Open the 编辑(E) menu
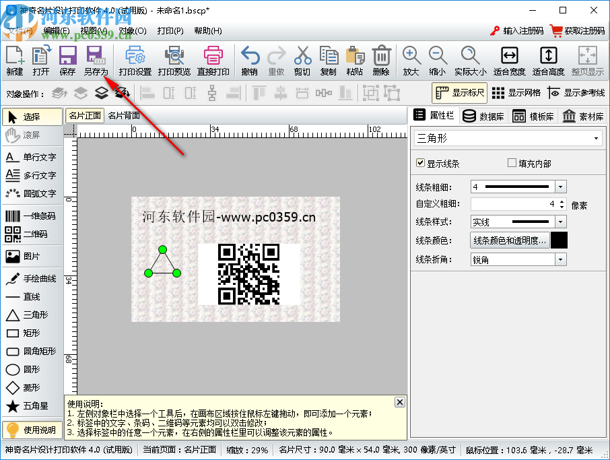This screenshot has width=610, height=460. 57,31
